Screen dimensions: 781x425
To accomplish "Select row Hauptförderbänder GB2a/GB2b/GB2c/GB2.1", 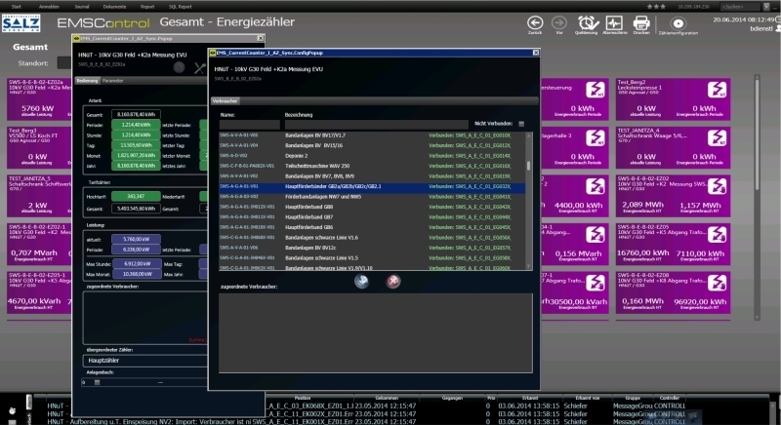I will pyautogui.click(x=372, y=186).
